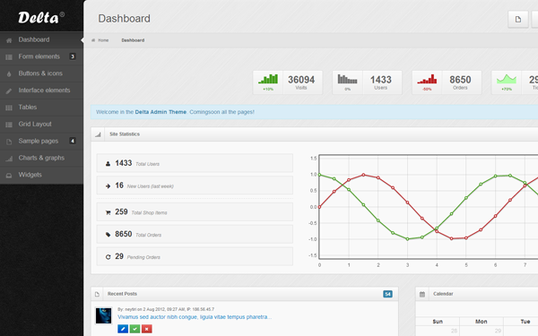Click the gray Users sparkline chart
538x336 pixels.
point(347,79)
